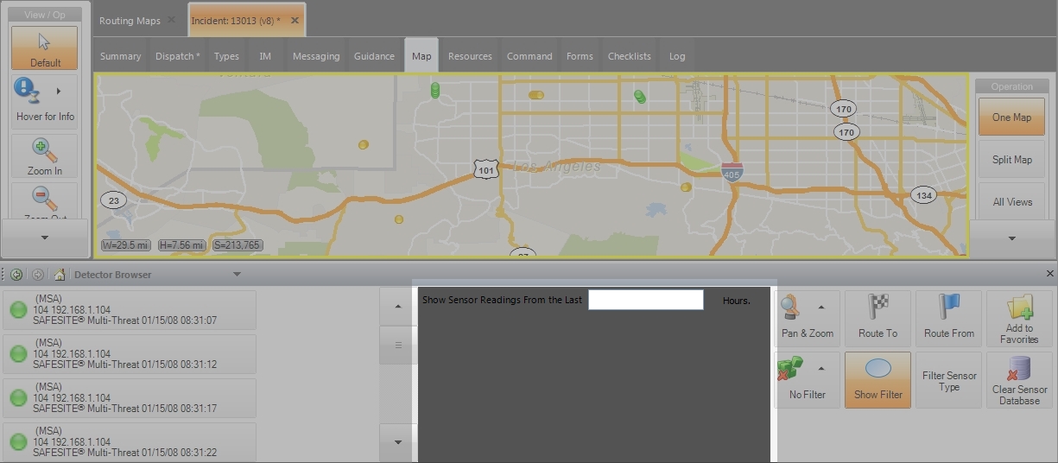Activate the Hover for Info tool
The height and width of the screenshot is (463, 1058).
[x=45, y=102]
